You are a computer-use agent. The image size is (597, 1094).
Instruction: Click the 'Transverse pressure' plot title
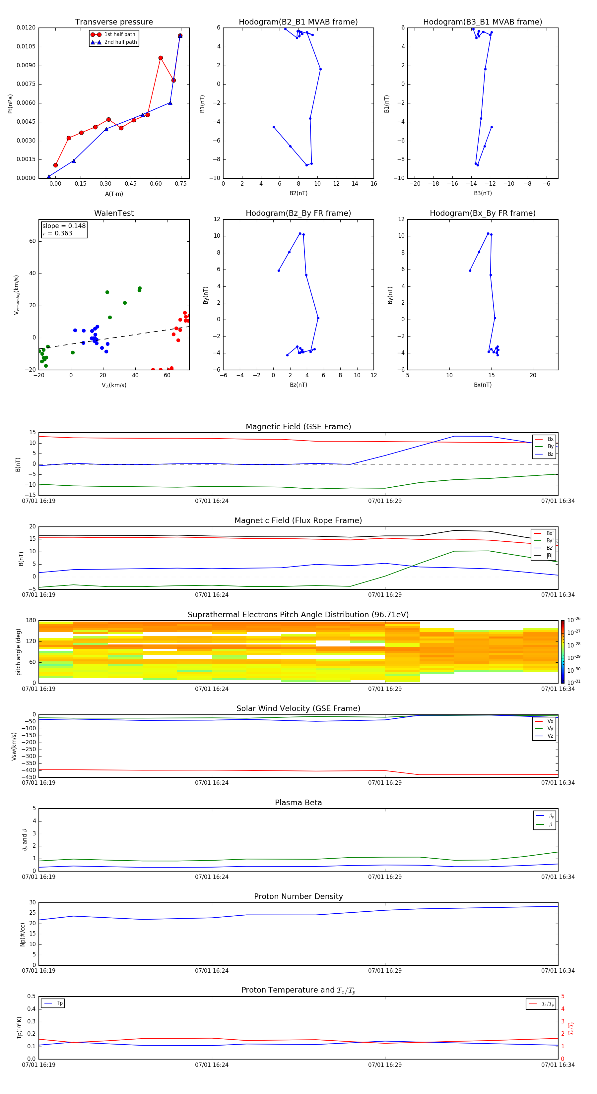point(114,22)
